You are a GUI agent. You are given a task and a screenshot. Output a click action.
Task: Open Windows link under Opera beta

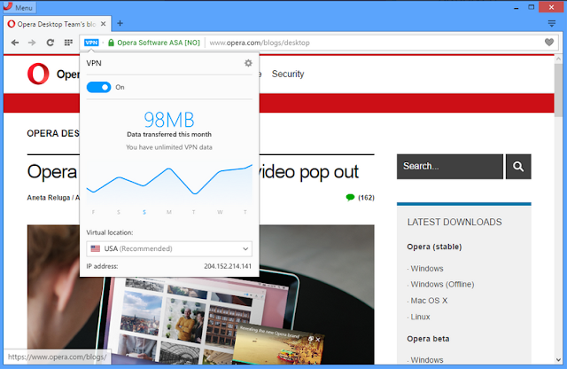tap(427, 360)
